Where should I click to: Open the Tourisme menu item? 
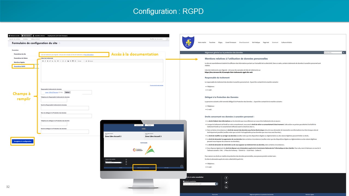212,42
